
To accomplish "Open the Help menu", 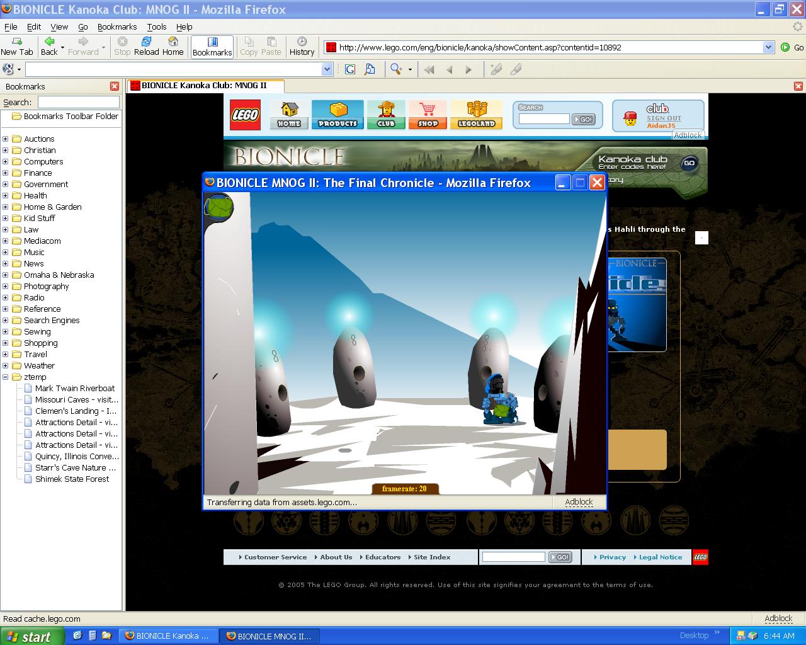I will [184, 26].
